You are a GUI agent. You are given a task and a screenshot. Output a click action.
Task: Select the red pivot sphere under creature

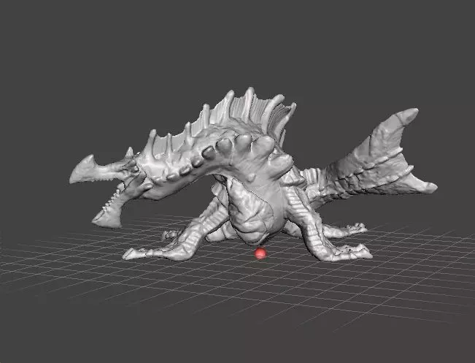(260, 253)
